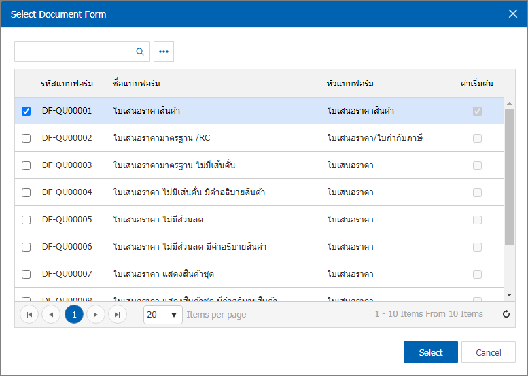
Task: Click form name ใบเสนอราคามาตรฐาน /RC
Action: coord(162,138)
